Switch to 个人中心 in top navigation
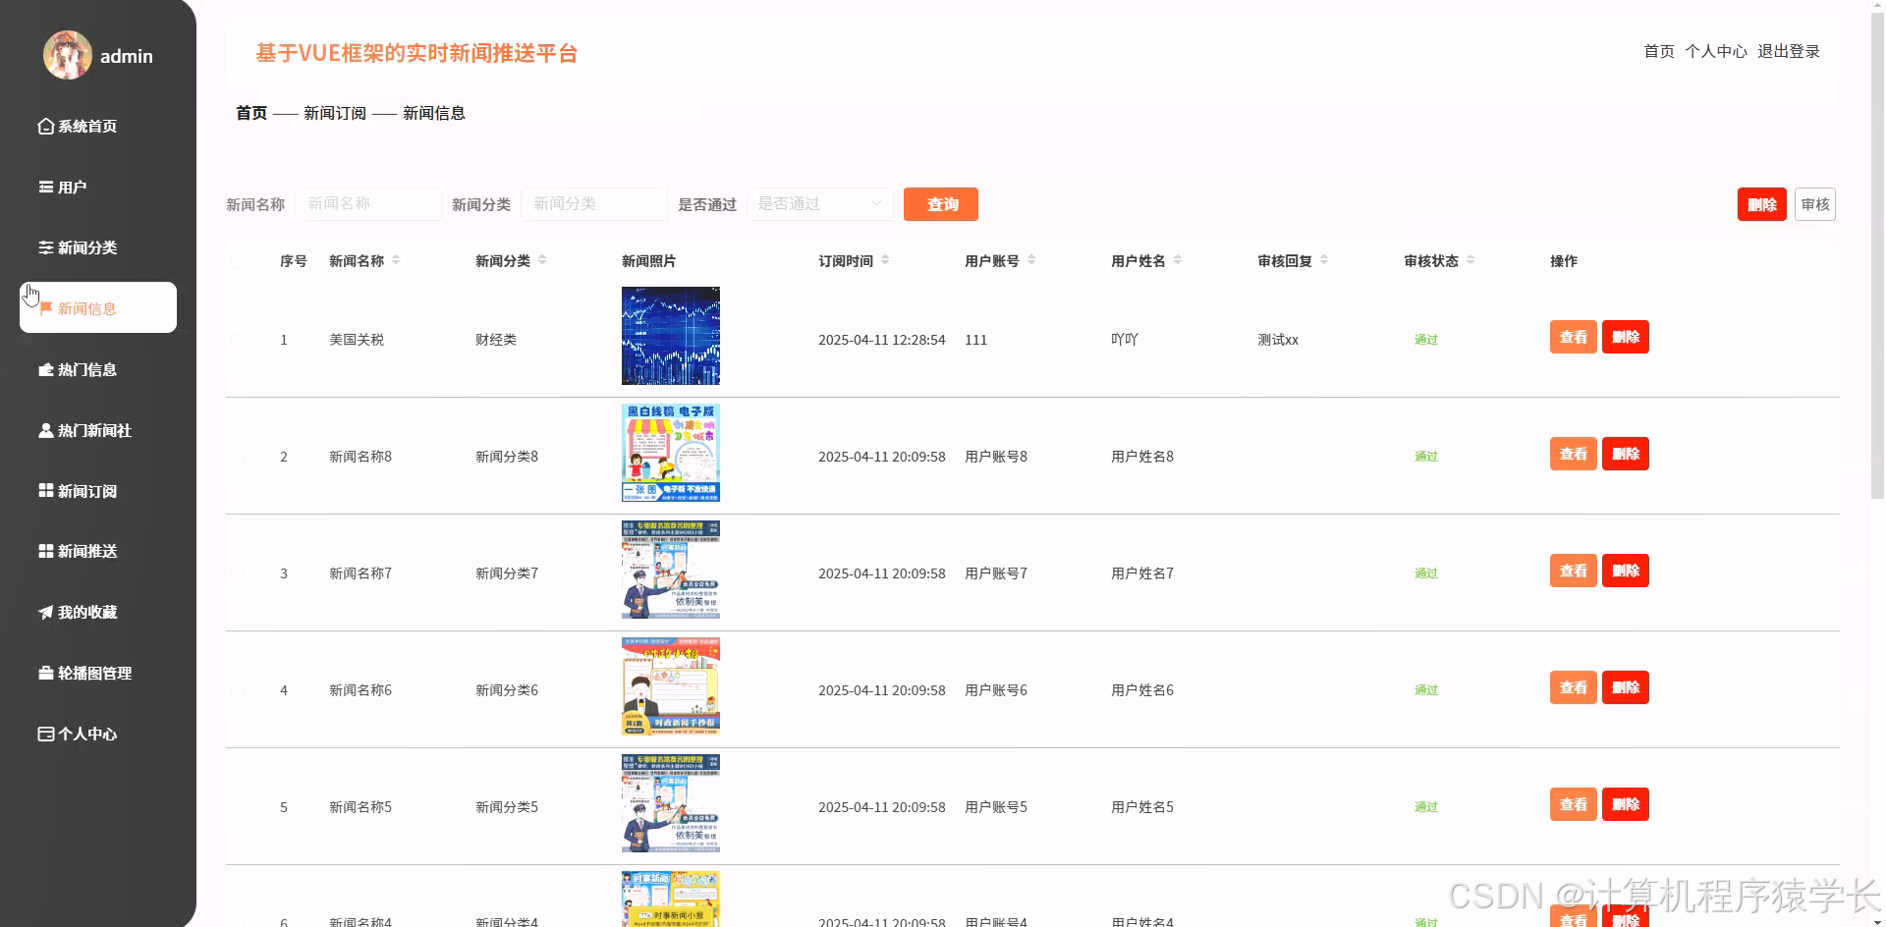The height and width of the screenshot is (927, 1886). pyautogui.click(x=1714, y=51)
